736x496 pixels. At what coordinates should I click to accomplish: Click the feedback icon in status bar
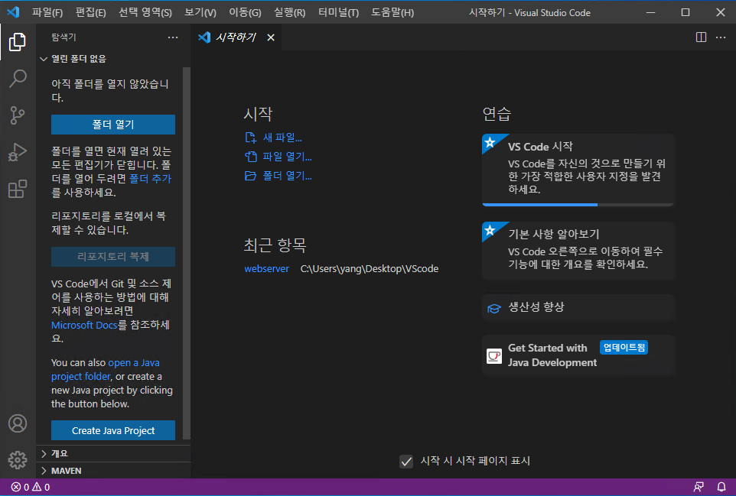click(699, 487)
